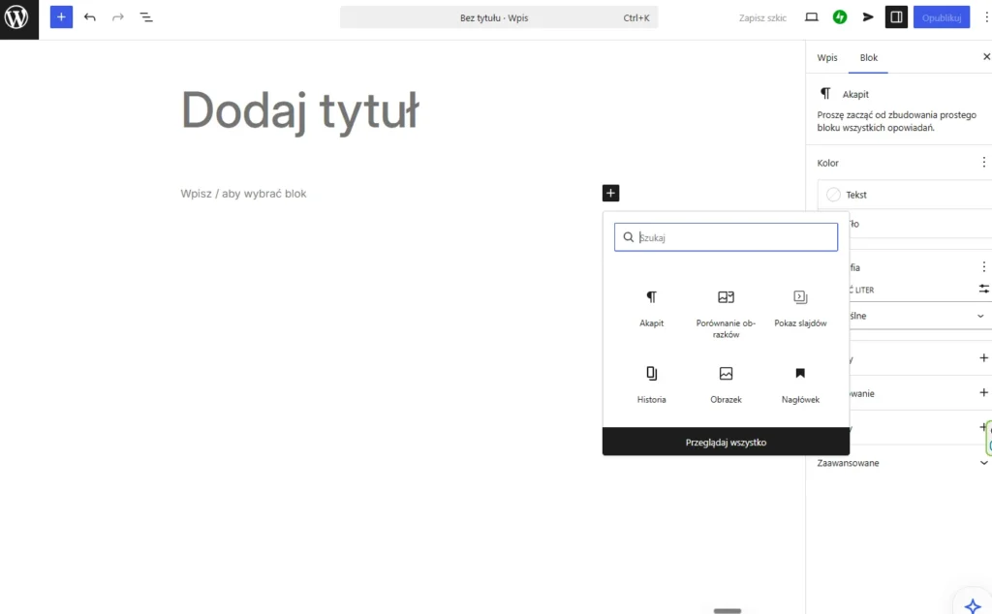
Task: Click the Opublikuj button
Action: point(942,17)
